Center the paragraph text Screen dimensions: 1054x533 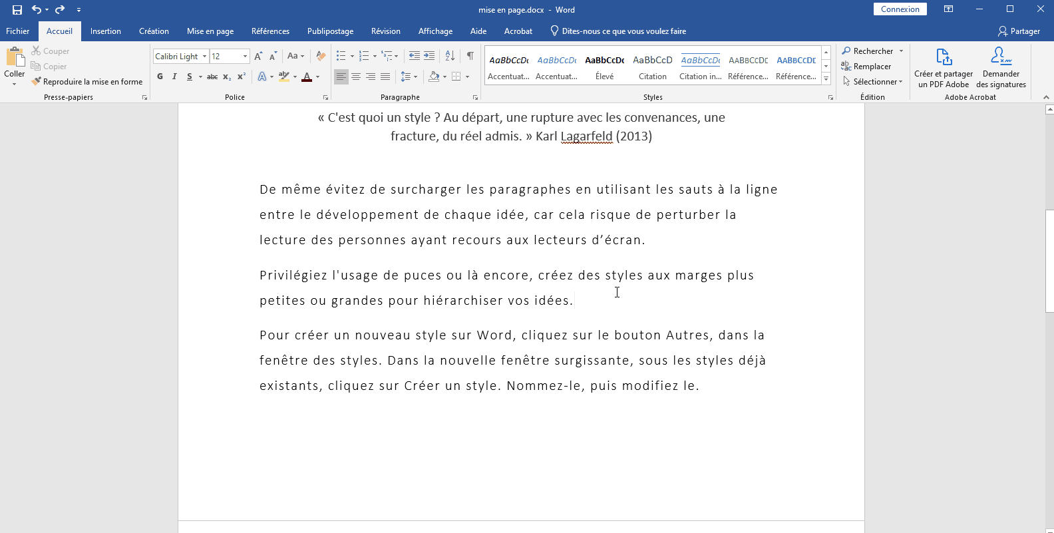coord(356,77)
